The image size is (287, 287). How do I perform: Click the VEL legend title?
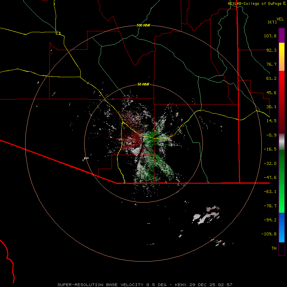(x=280, y=19)
